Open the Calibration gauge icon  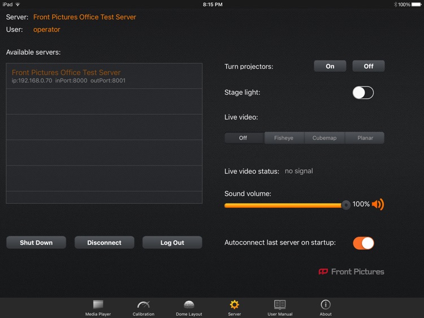144,305
